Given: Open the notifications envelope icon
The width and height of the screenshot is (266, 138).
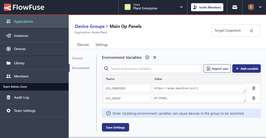Looking at the screenshot, I should click(x=235, y=7).
